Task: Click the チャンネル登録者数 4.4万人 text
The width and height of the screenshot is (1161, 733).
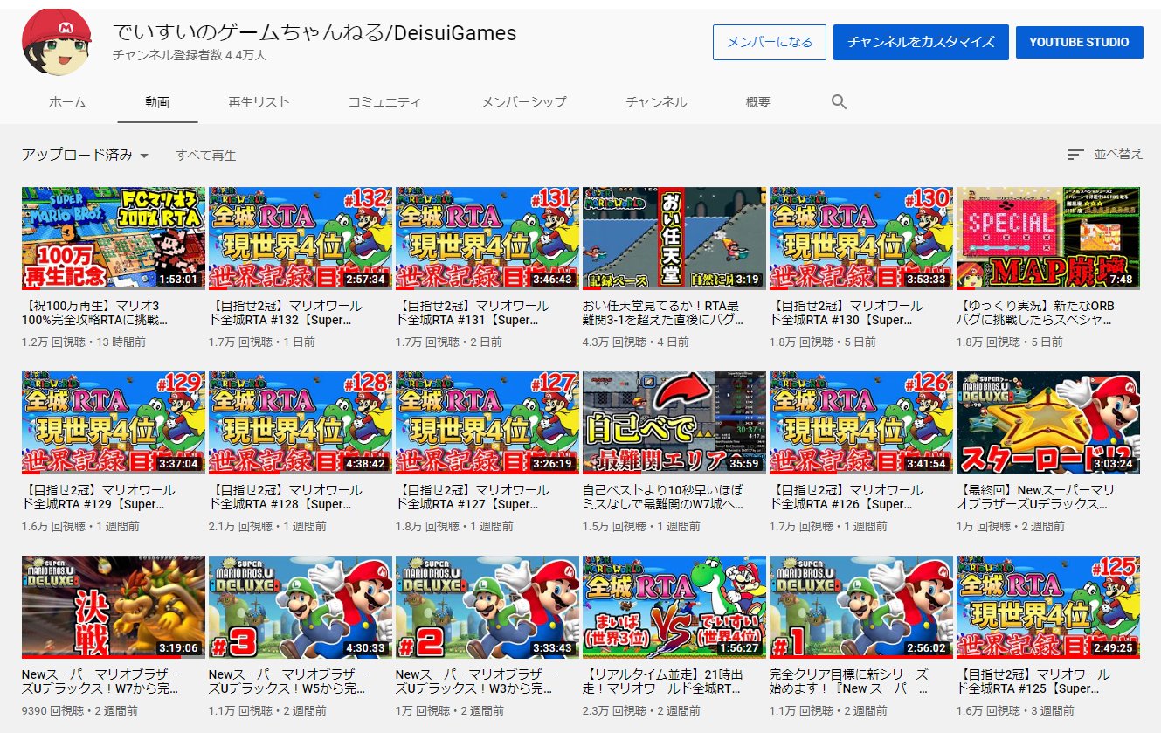Action: [190, 55]
